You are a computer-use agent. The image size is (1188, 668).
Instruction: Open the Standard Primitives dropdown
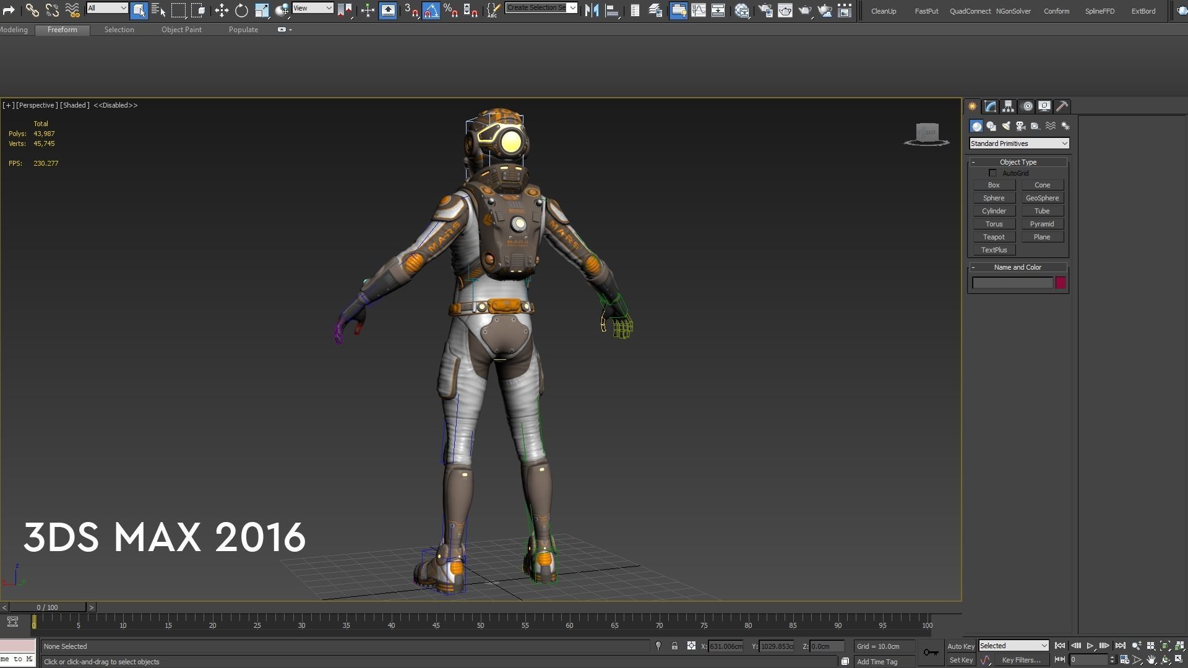pyautogui.click(x=1019, y=143)
